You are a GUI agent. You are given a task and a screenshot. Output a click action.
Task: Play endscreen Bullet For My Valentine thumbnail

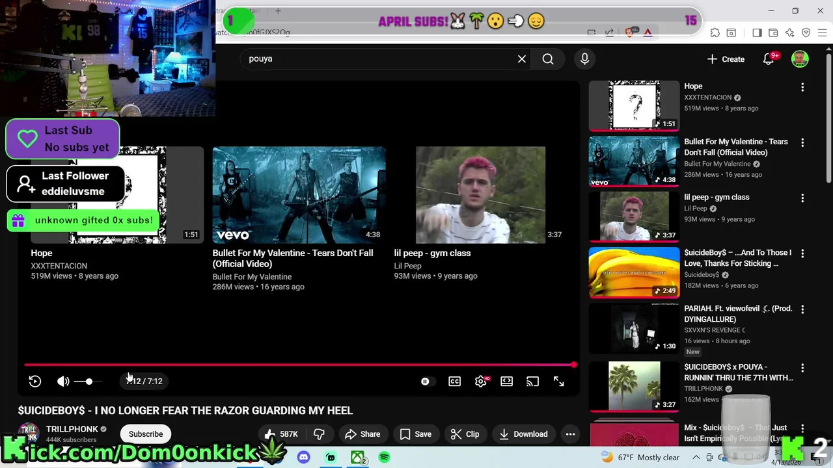coord(299,195)
